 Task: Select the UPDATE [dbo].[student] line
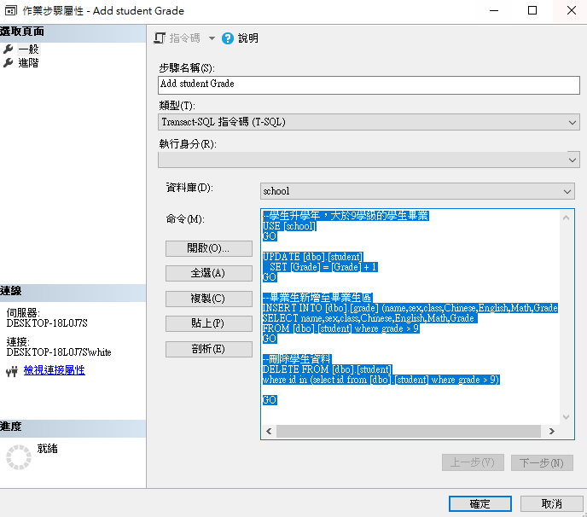coord(312,257)
